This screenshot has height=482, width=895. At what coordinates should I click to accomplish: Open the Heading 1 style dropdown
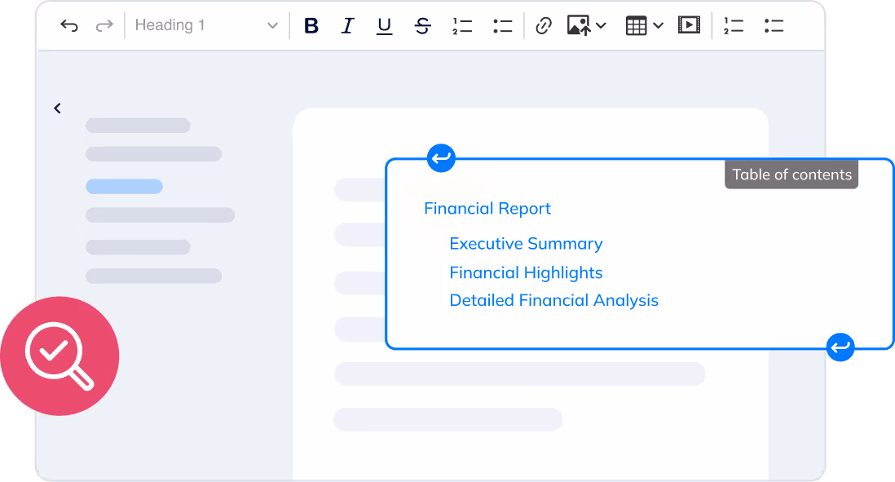[206, 26]
